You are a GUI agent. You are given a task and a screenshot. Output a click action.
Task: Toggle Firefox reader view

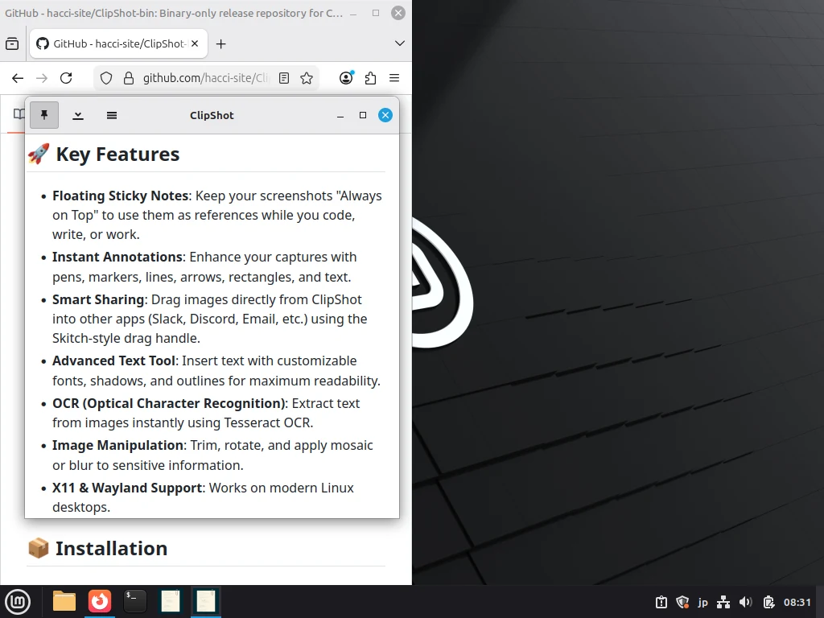tap(284, 78)
